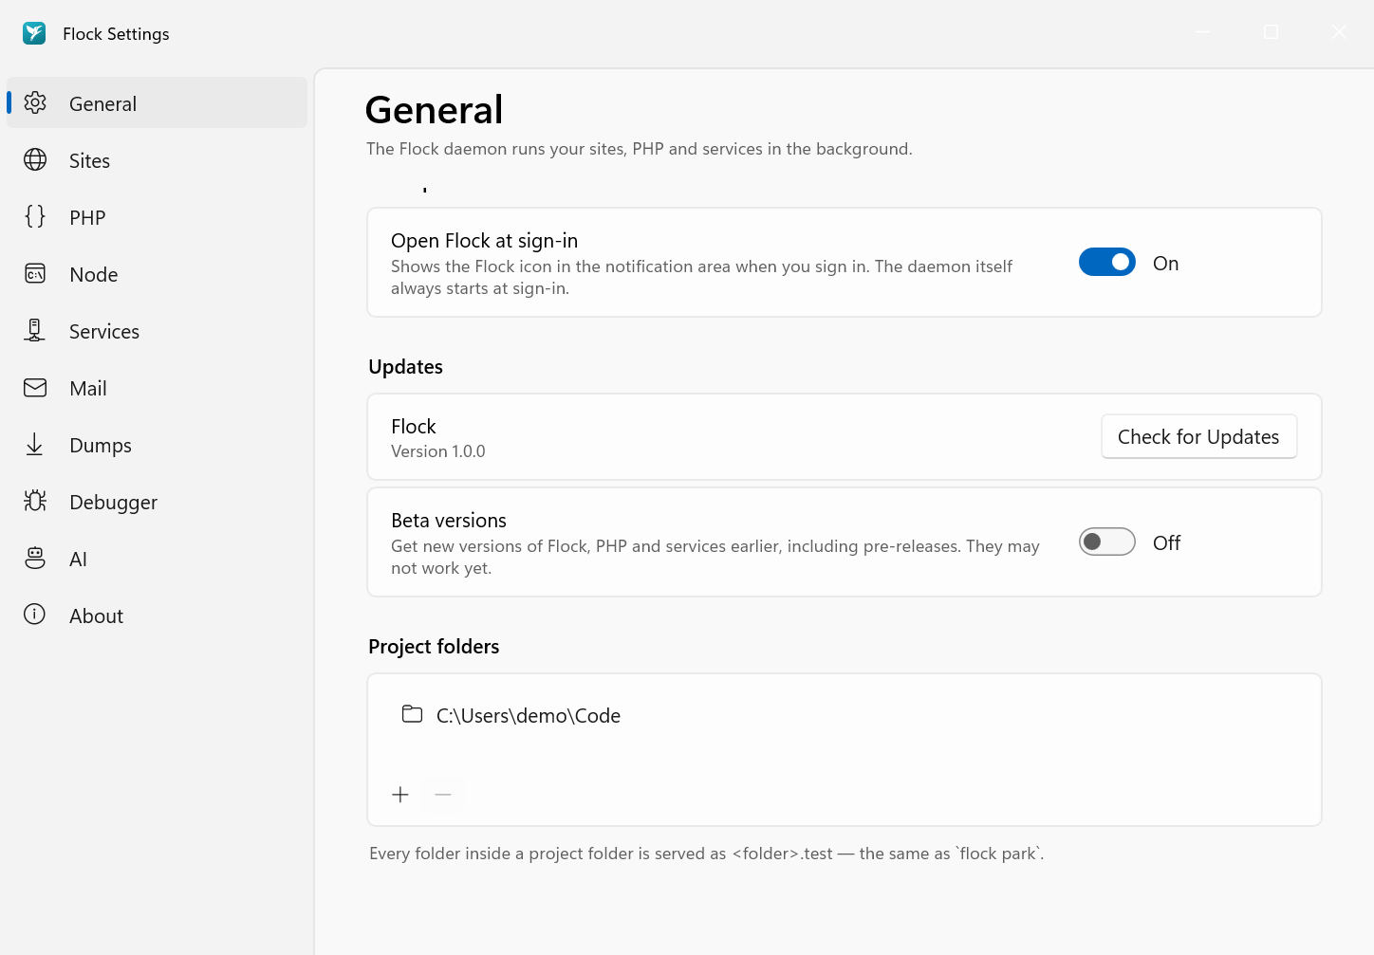Click the General gear icon in sidebar
Viewport: 1374px width, 955px height.
pos(35,102)
